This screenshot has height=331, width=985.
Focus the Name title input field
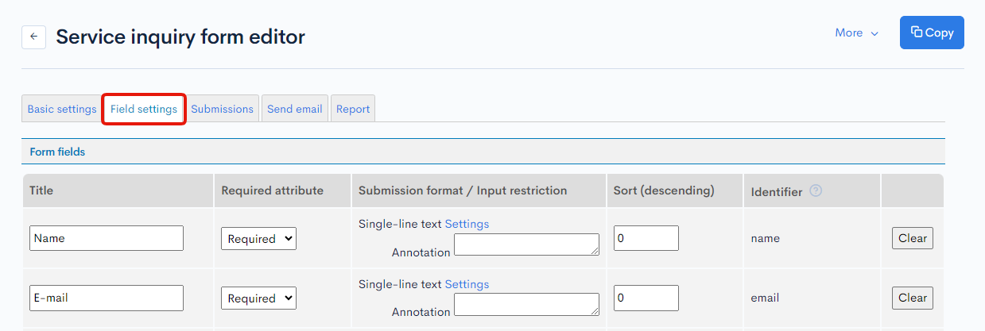pos(107,238)
